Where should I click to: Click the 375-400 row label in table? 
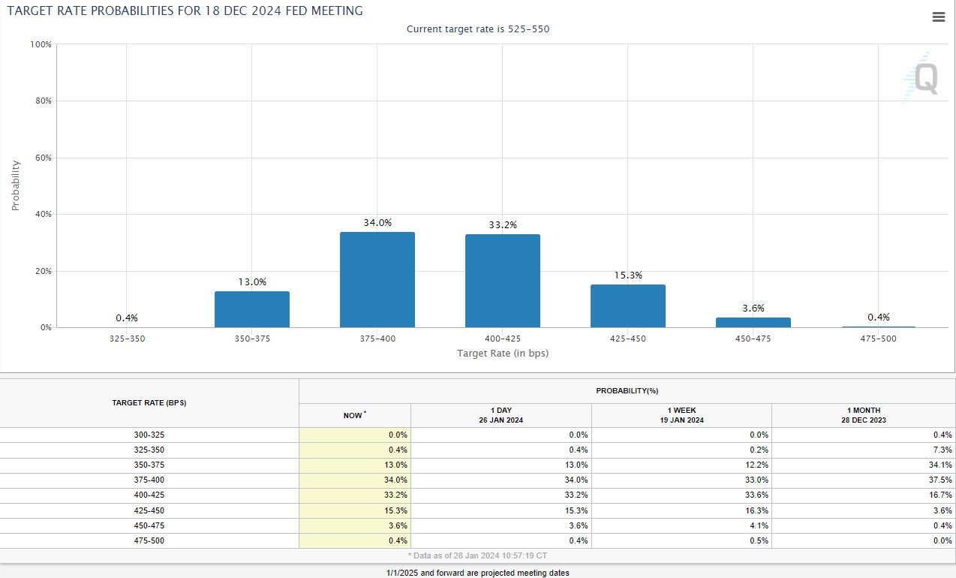[x=149, y=480]
